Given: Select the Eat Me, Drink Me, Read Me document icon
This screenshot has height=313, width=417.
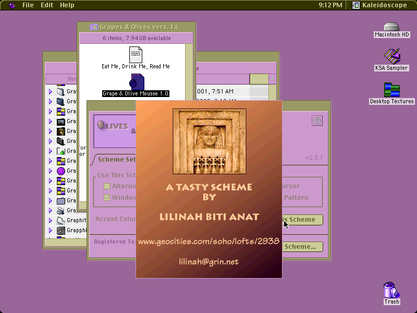Looking at the screenshot, I should 136,55.
